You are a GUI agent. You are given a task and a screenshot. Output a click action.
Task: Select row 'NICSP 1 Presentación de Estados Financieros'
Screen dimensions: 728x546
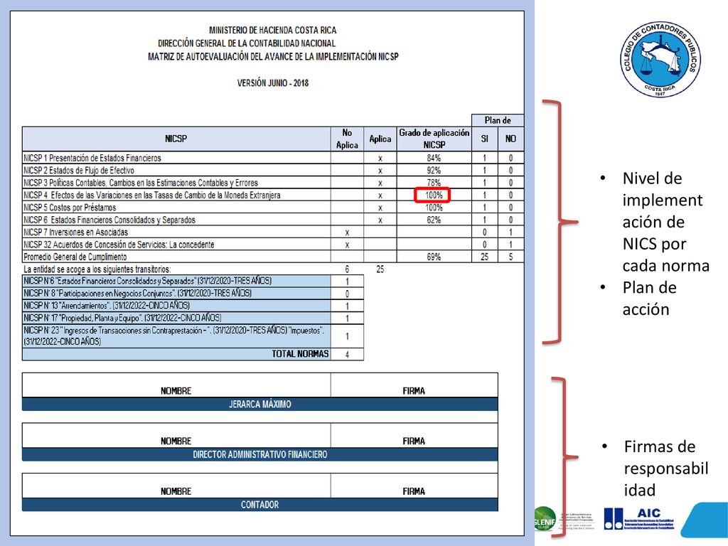click(273, 157)
